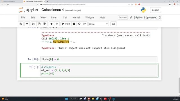Move selected cell up arrow
This screenshot has width=180, height=101.
pos(51,24)
